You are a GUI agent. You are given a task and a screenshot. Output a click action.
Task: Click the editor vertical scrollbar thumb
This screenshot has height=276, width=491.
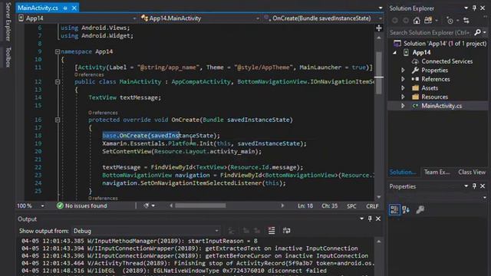click(379, 73)
